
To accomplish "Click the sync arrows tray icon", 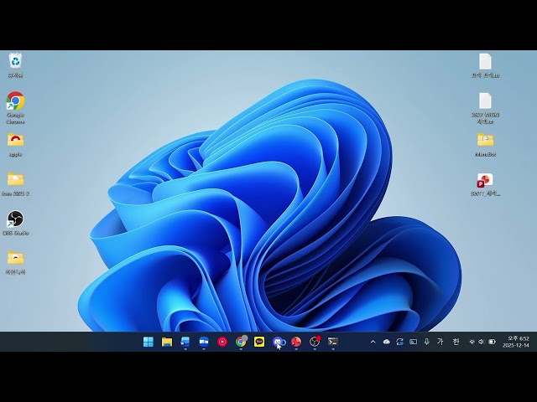I will (x=399, y=342).
